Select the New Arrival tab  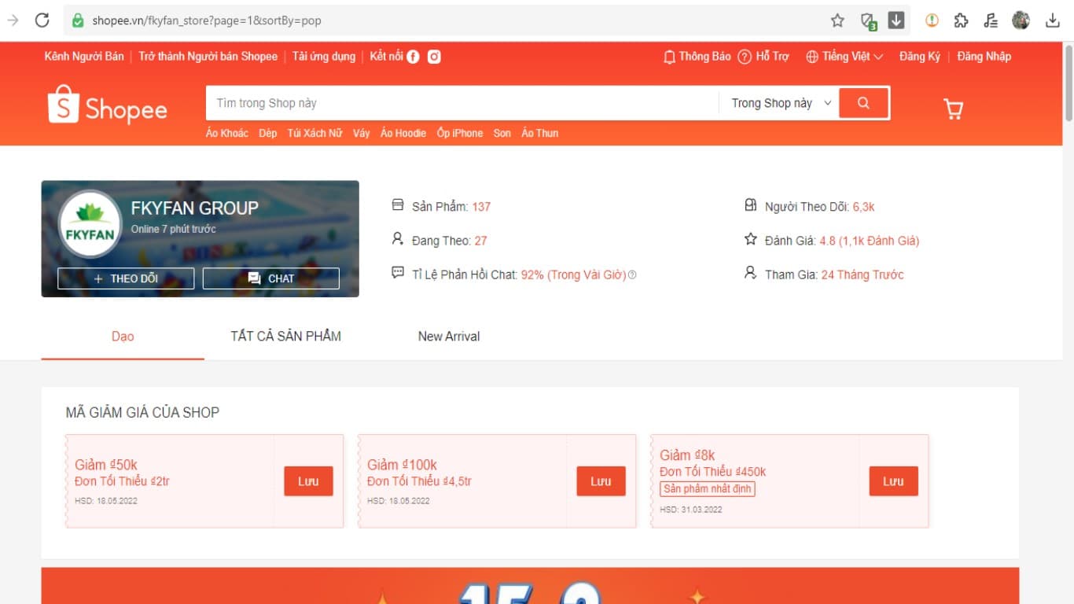[448, 337]
